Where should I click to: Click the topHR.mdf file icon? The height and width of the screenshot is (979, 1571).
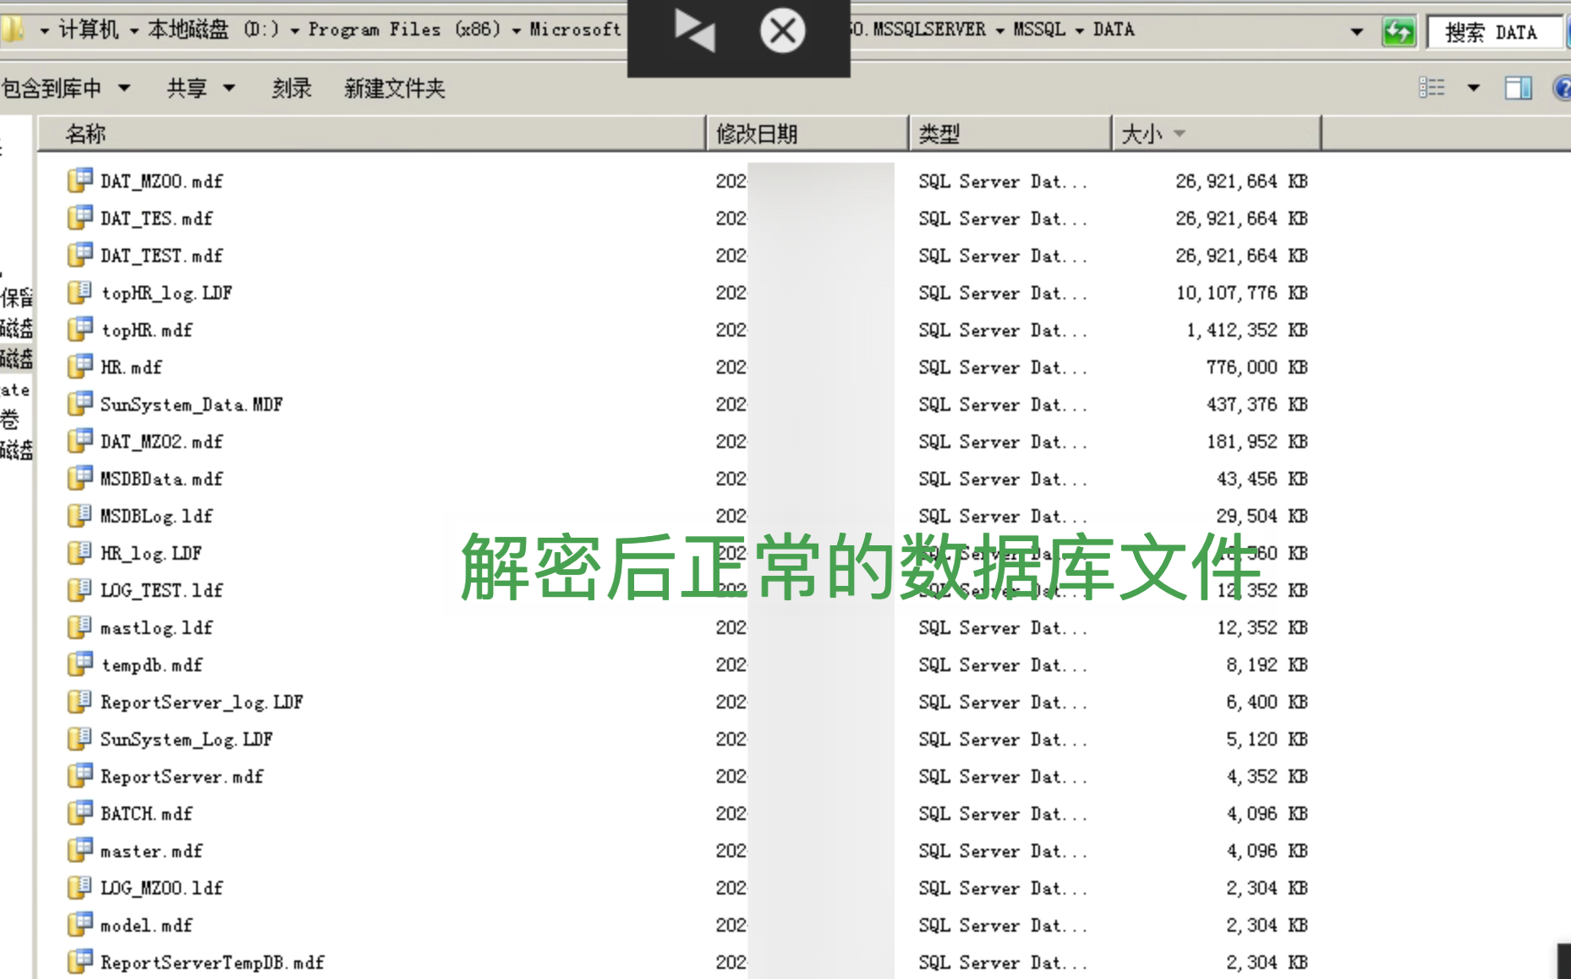(x=79, y=329)
